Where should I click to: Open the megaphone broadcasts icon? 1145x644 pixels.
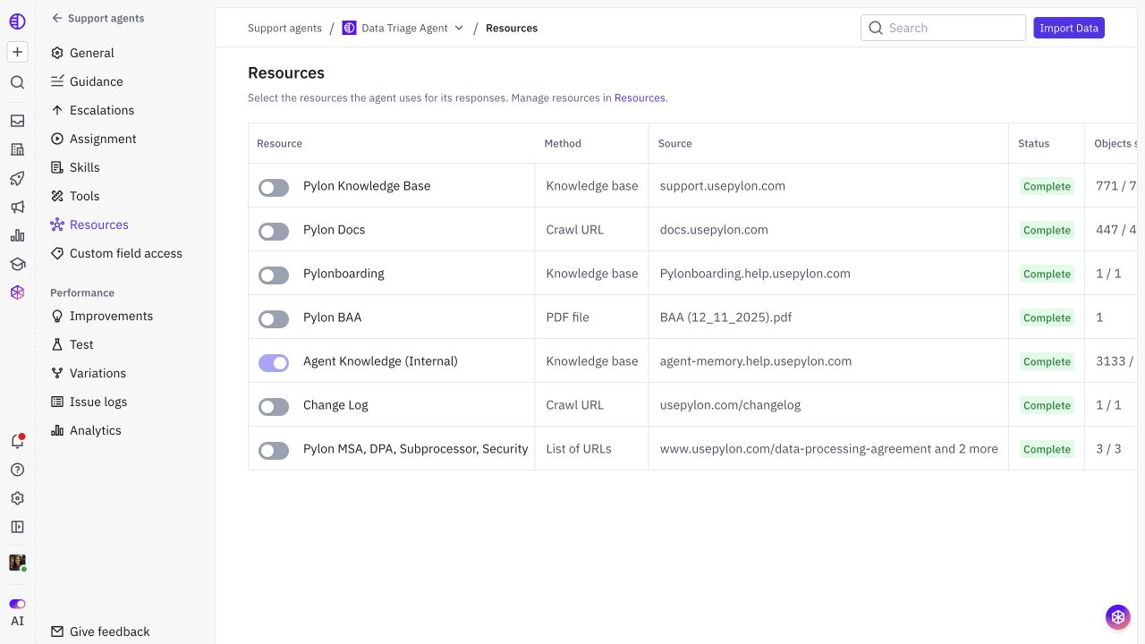17,207
